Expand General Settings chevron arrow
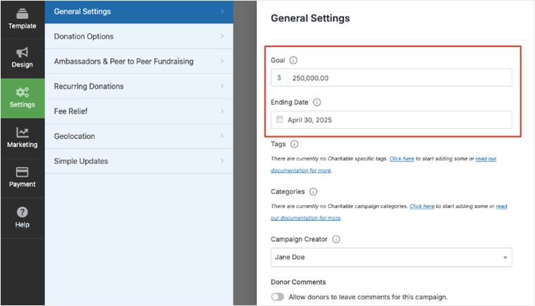535x306 pixels. pyautogui.click(x=222, y=11)
